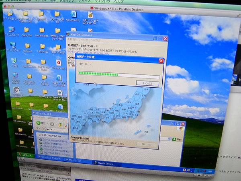
Task: Click the Map On Demand title bar icon
Action: [68, 34]
